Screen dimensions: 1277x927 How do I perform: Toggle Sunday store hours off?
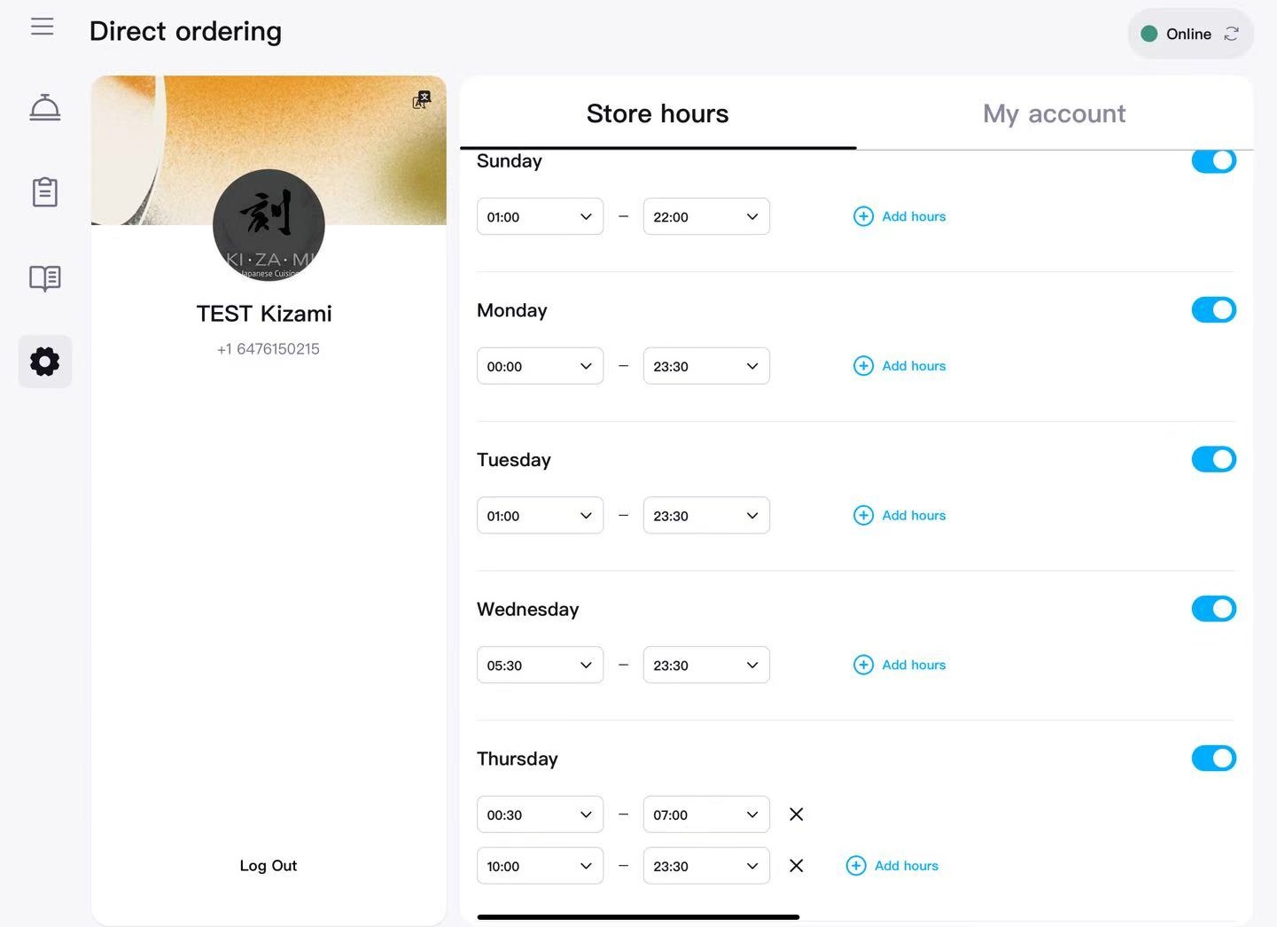pyautogui.click(x=1214, y=160)
